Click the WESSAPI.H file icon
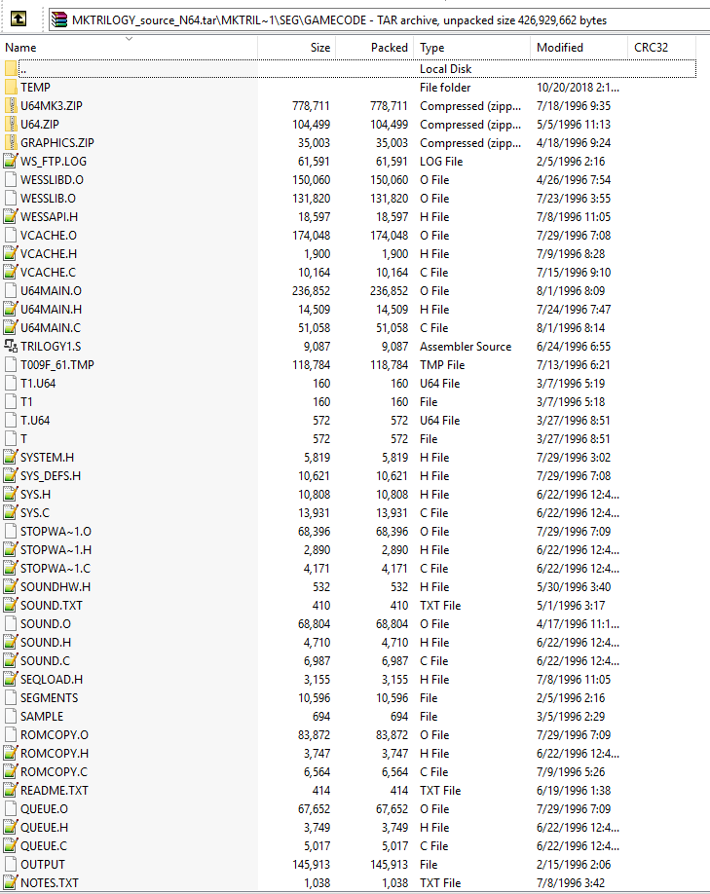 pos(11,216)
